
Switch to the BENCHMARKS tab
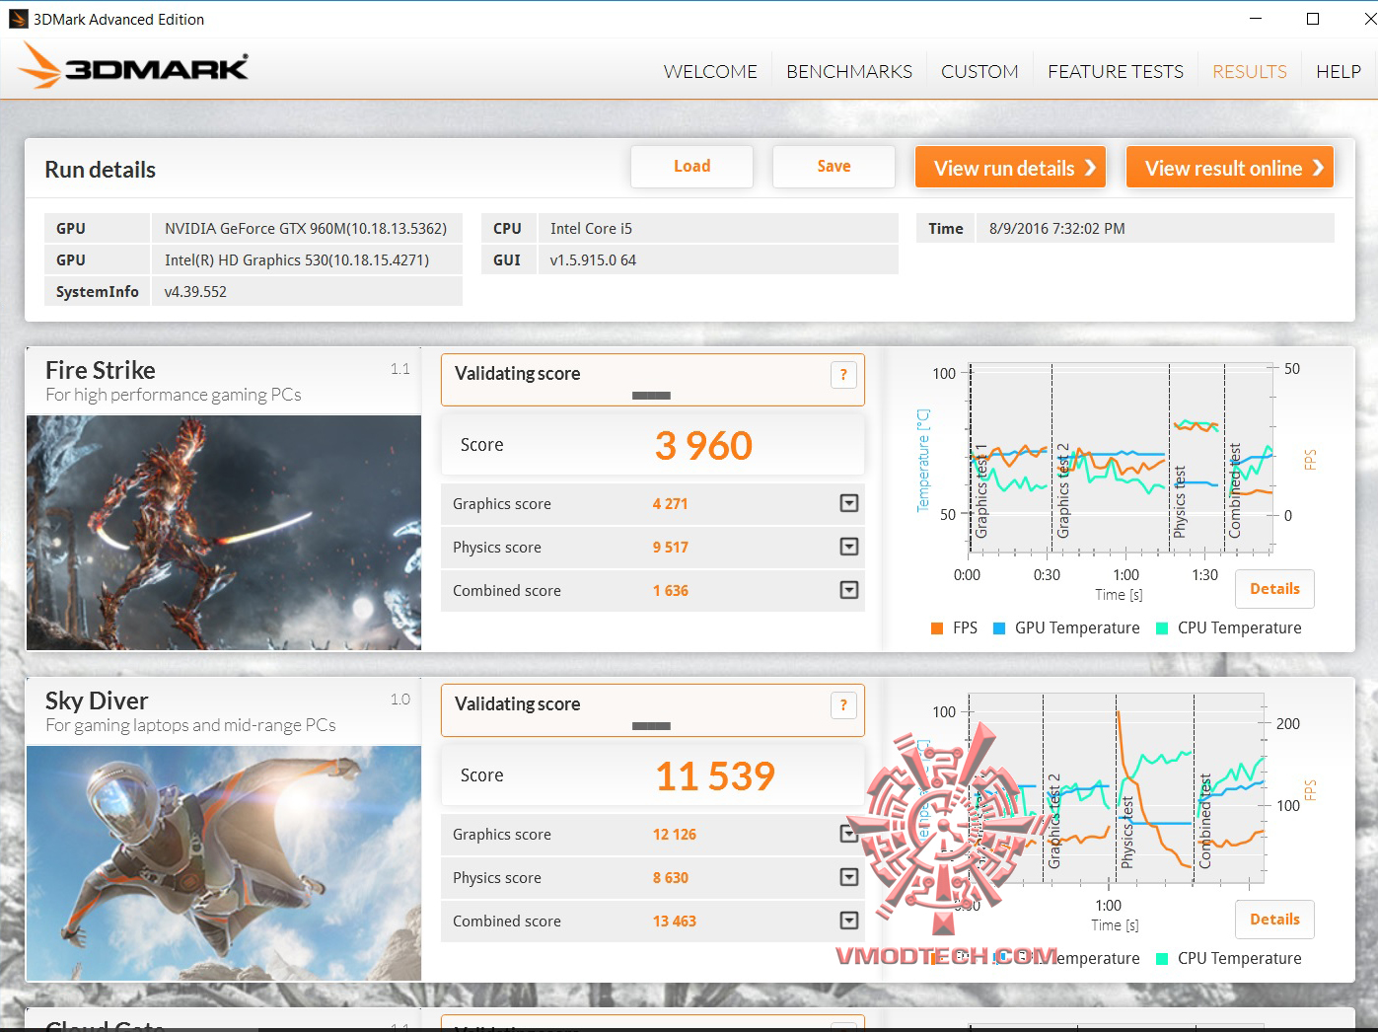849,71
